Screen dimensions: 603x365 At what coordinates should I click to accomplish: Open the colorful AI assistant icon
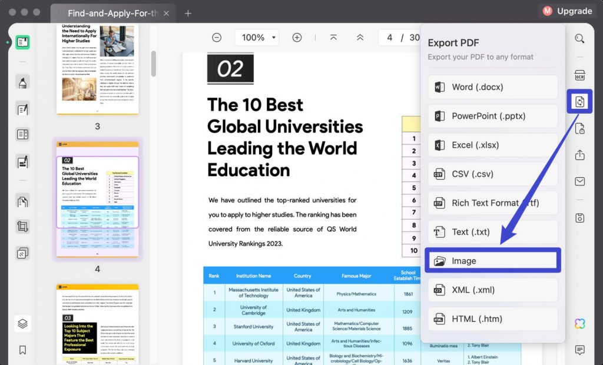click(579, 323)
